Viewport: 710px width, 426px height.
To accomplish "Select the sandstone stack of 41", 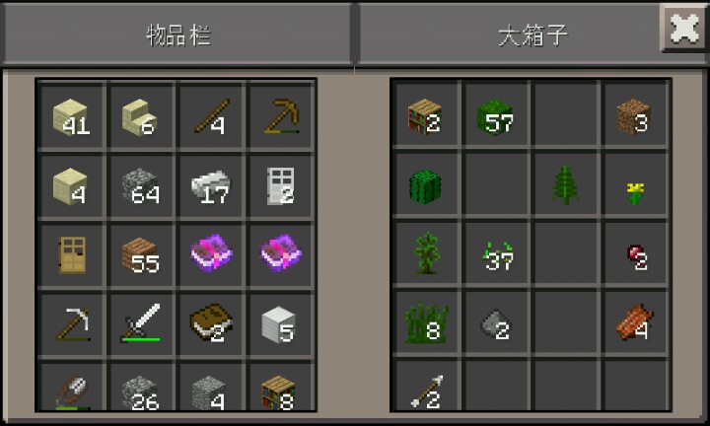I will click(72, 116).
